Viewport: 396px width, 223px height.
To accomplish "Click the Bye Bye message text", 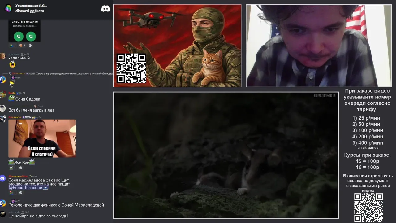I will click(22, 163).
